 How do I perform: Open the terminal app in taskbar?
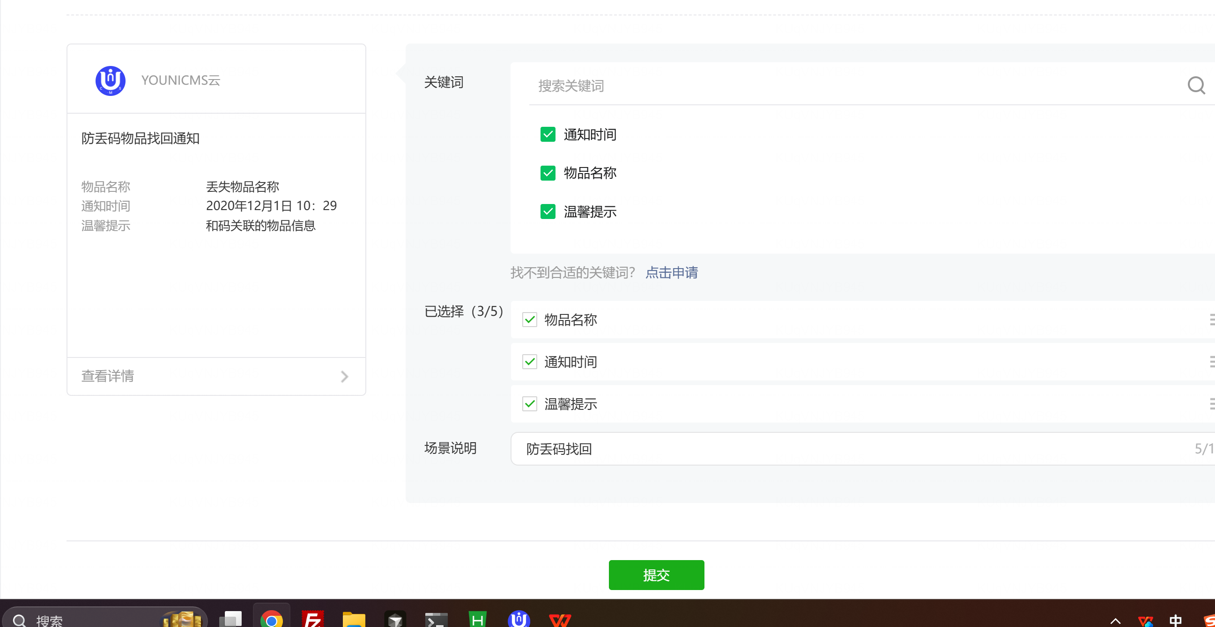(436, 619)
